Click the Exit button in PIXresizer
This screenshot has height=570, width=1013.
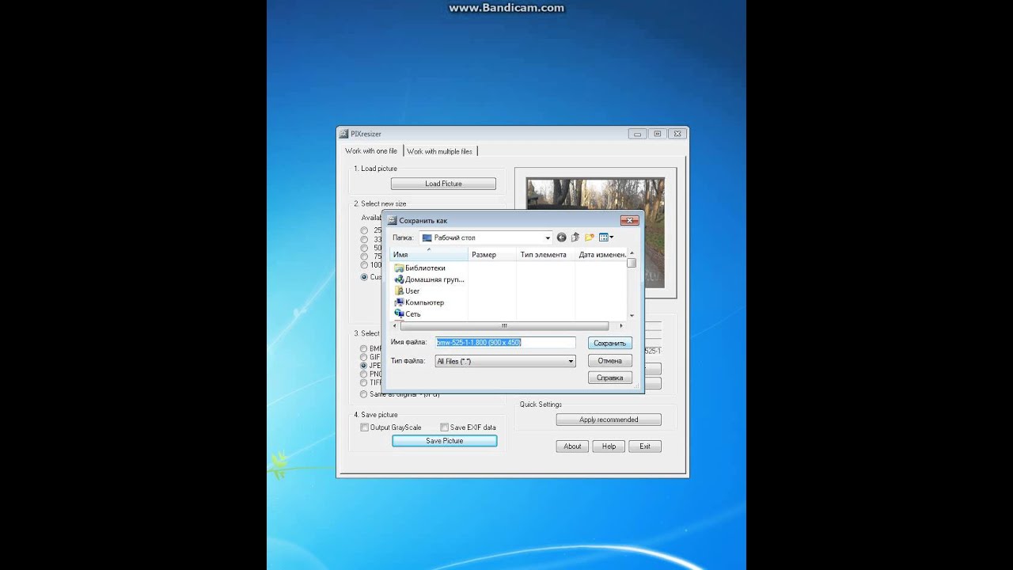point(645,446)
